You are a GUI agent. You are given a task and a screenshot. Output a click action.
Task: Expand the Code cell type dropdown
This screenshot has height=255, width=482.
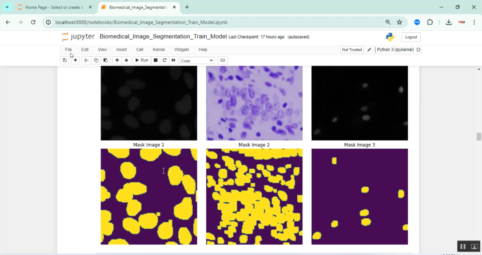[x=197, y=61]
